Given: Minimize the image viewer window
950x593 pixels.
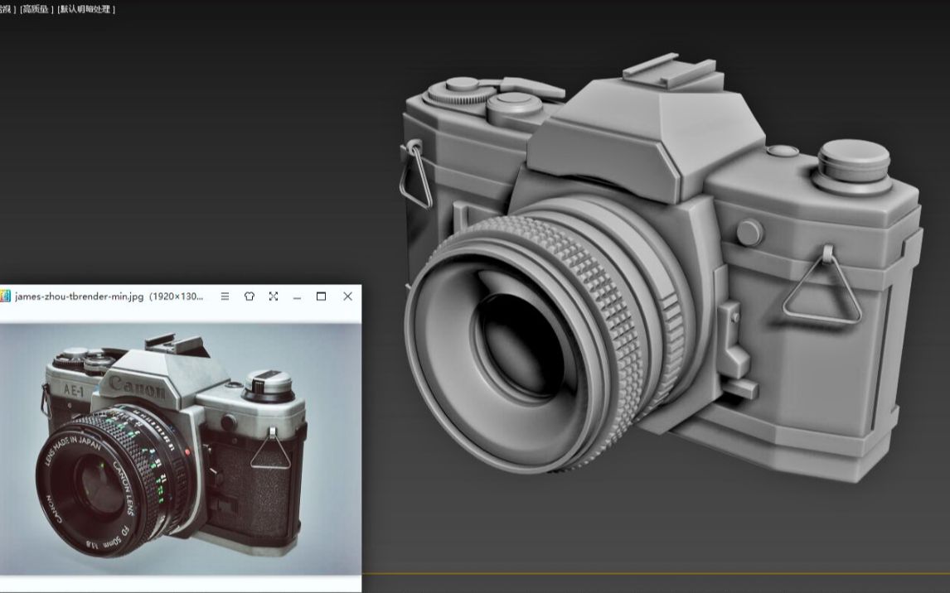Looking at the screenshot, I should [297, 296].
